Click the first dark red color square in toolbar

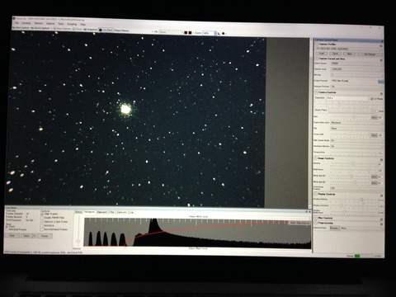186,33
